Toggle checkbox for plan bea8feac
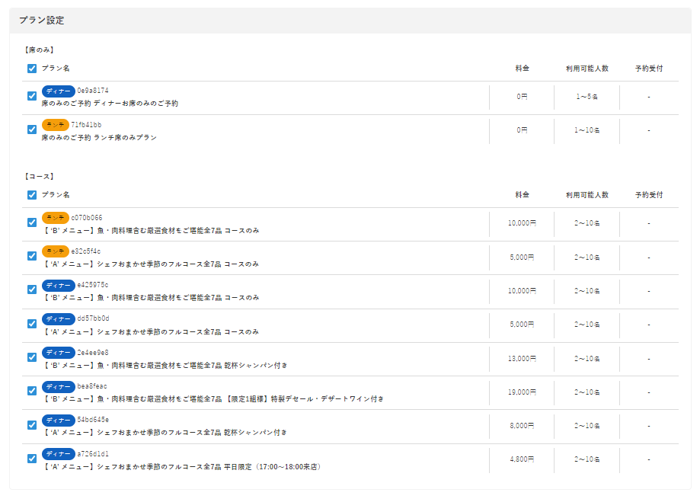 (x=32, y=391)
